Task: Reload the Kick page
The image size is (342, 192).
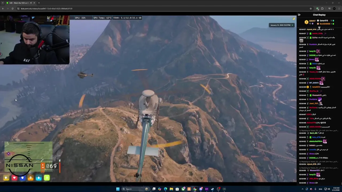Action: point(12,9)
